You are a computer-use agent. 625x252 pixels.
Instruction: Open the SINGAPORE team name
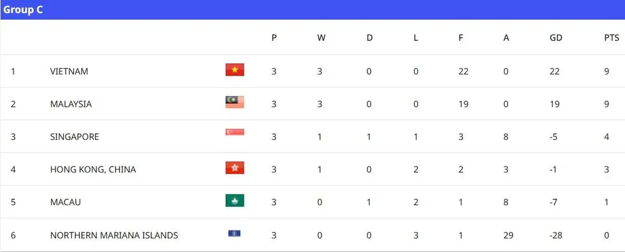74,136
